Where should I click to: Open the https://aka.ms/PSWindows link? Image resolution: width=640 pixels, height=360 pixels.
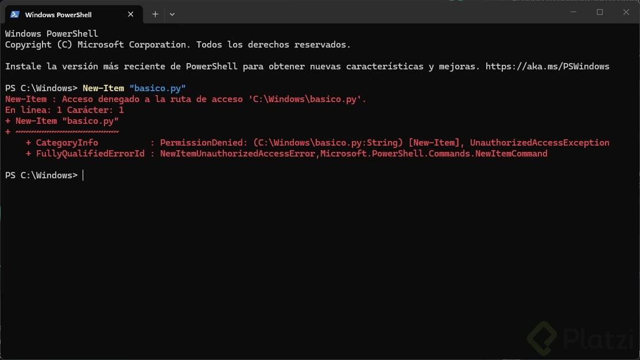(547, 66)
